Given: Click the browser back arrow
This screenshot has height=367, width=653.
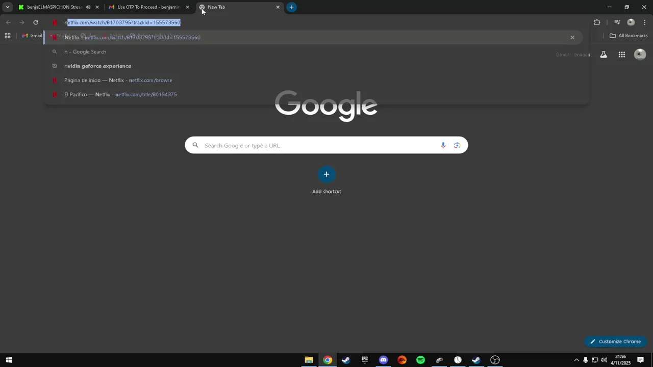Looking at the screenshot, I should click(x=8, y=22).
